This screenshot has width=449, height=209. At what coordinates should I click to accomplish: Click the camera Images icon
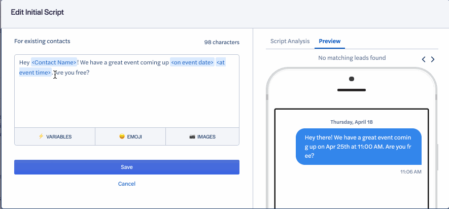point(192,136)
